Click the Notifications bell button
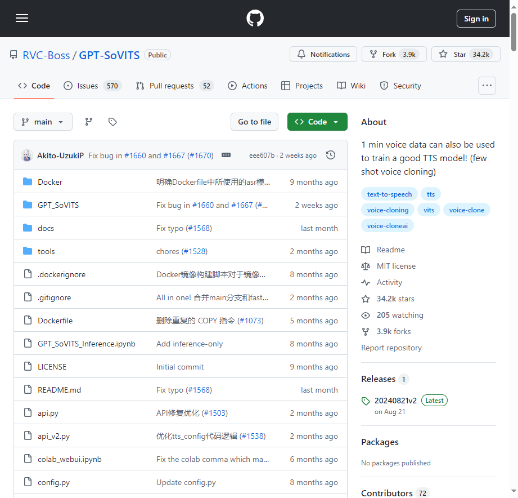 (x=323, y=54)
